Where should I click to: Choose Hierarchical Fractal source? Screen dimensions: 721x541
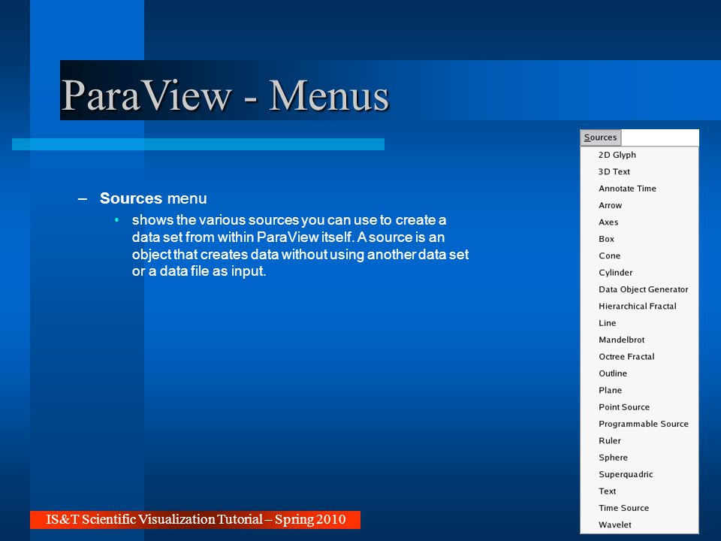point(640,307)
